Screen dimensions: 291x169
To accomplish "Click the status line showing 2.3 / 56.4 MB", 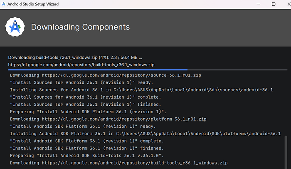I will coord(75,57).
